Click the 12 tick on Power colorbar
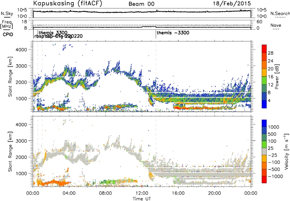This screenshot has width=290, height=201. point(270,85)
